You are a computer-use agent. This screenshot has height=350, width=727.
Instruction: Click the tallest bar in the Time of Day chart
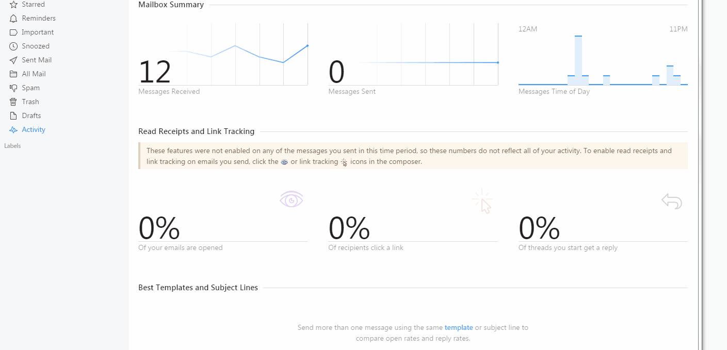pyautogui.click(x=578, y=60)
